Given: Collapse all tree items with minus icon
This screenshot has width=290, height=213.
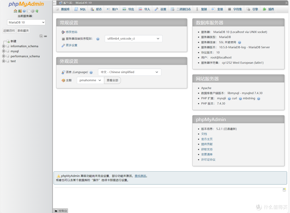Looking at the screenshot, I should point(41,36).
